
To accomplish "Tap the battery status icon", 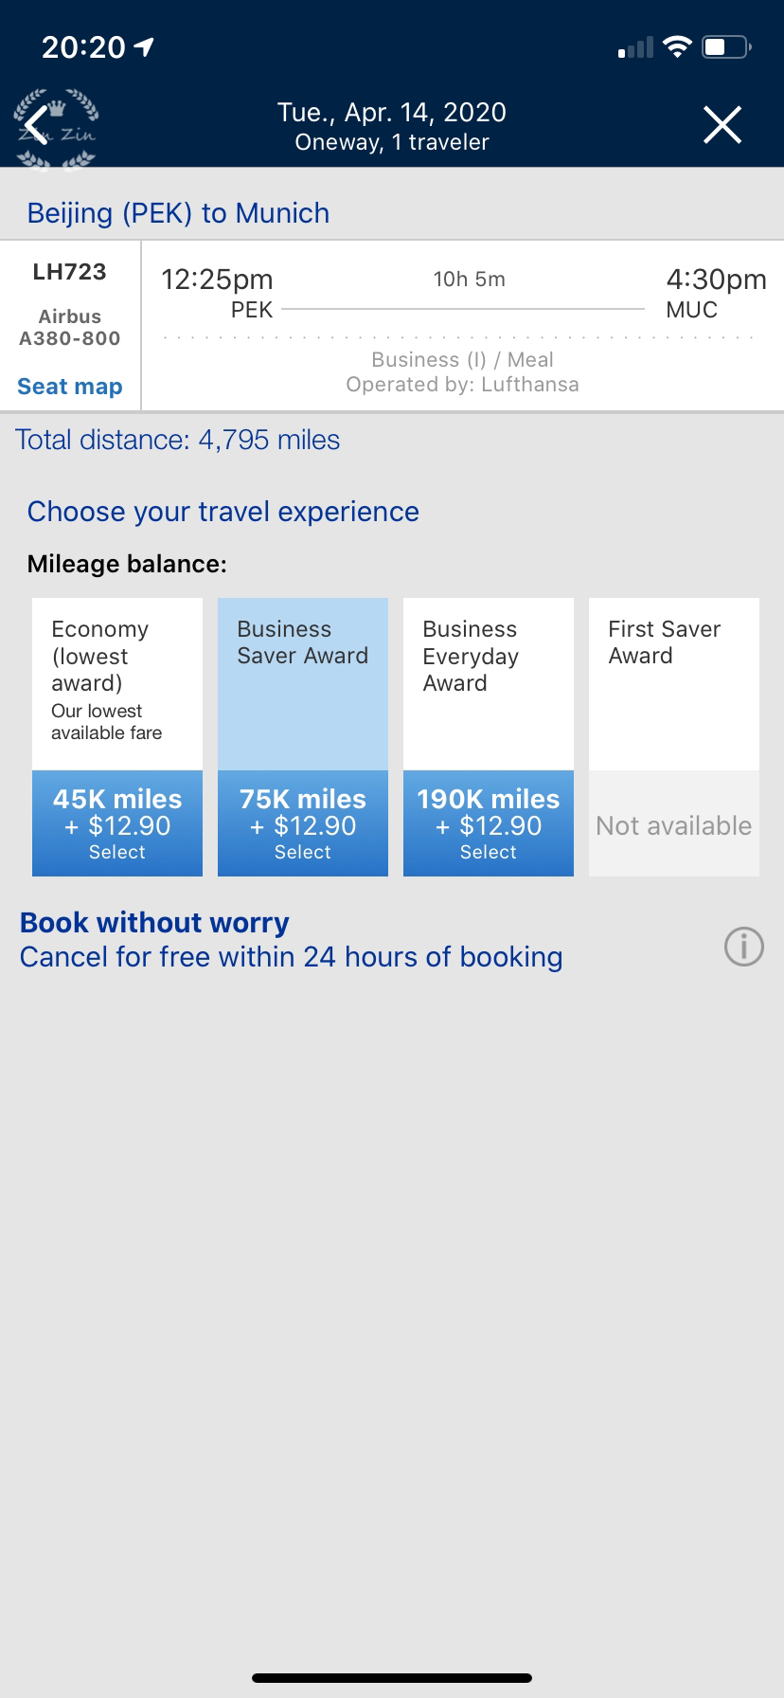I will (x=726, y=46).
